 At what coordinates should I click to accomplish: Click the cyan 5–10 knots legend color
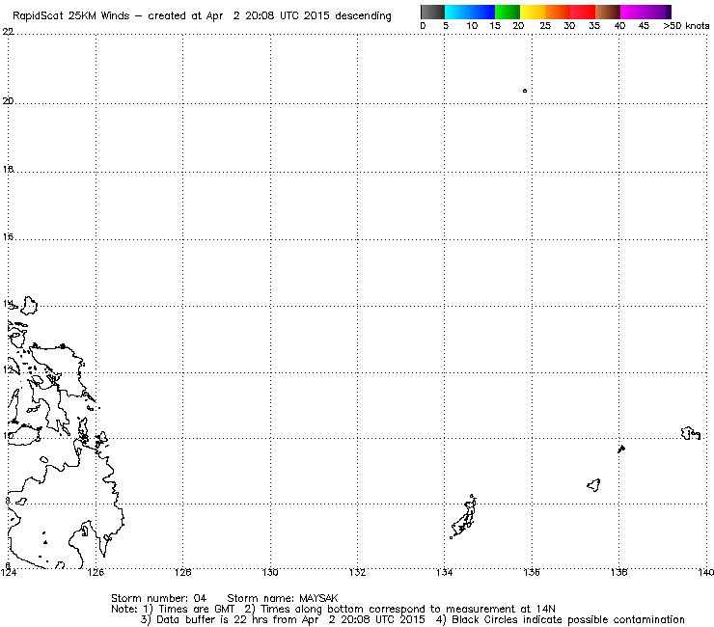coord(457,12)
